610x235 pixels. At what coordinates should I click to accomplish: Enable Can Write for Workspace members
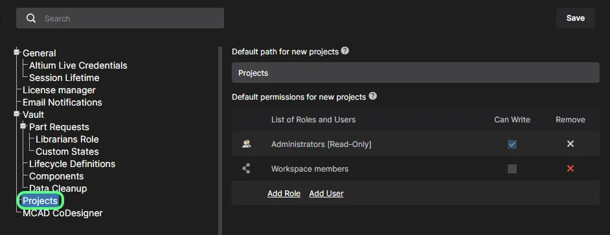[x=512, y=169]
